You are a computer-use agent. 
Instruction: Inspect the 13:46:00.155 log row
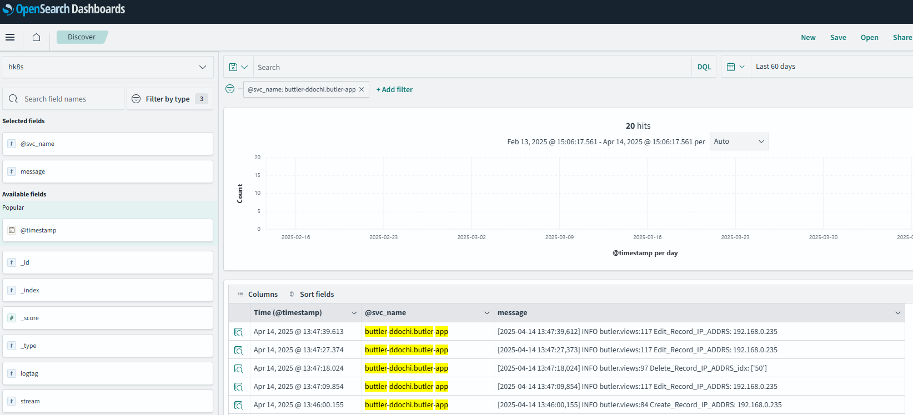[239, 405]
